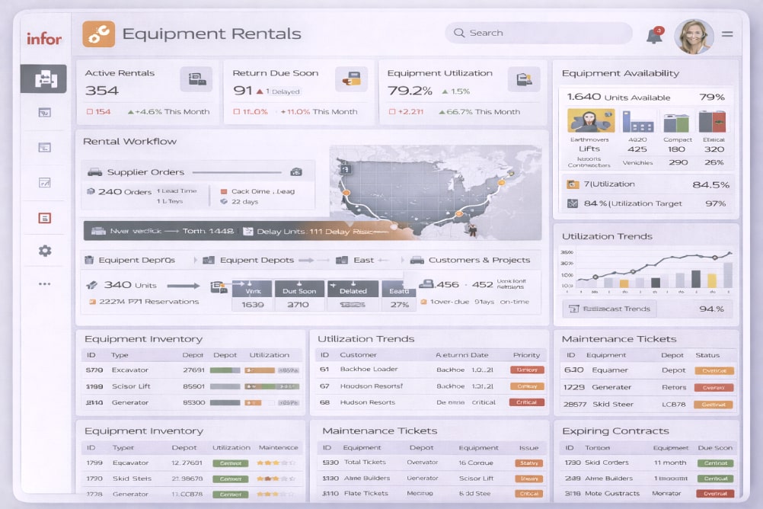This screenshot has width=763, height=509.
Task: Click the Earthmovers equipment thumbnail
Action: tap(590, 121)
